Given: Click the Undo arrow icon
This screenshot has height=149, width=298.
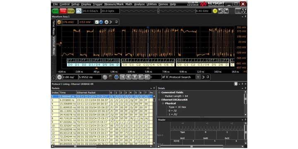Looking at the screenshot, I should pyautogui.click(x=221, y=11).
